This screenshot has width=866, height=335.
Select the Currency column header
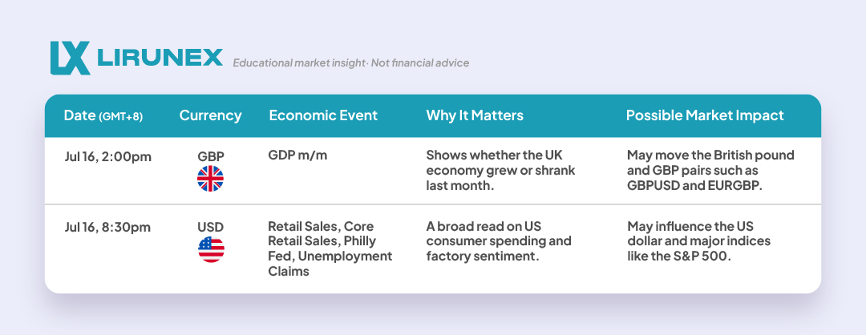click(x=210, y=115)
